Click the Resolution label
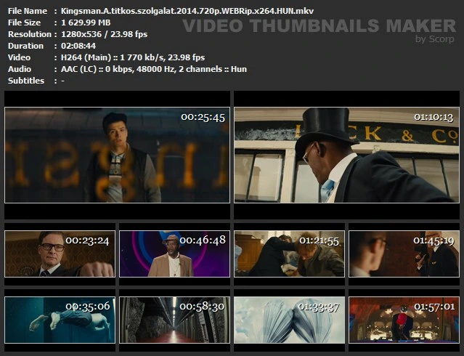Screen dimensions: 464x356 click(x=30, y=34)
